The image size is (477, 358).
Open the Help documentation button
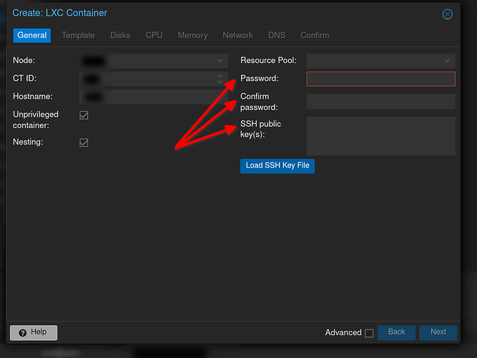pyautogui.click(x=34, y=332)
